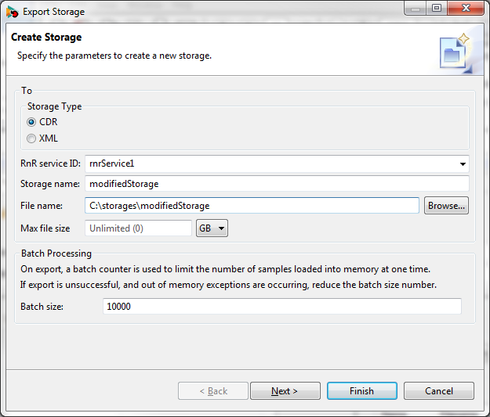
Task: Click the Finish button
Action: coord(362,391)
